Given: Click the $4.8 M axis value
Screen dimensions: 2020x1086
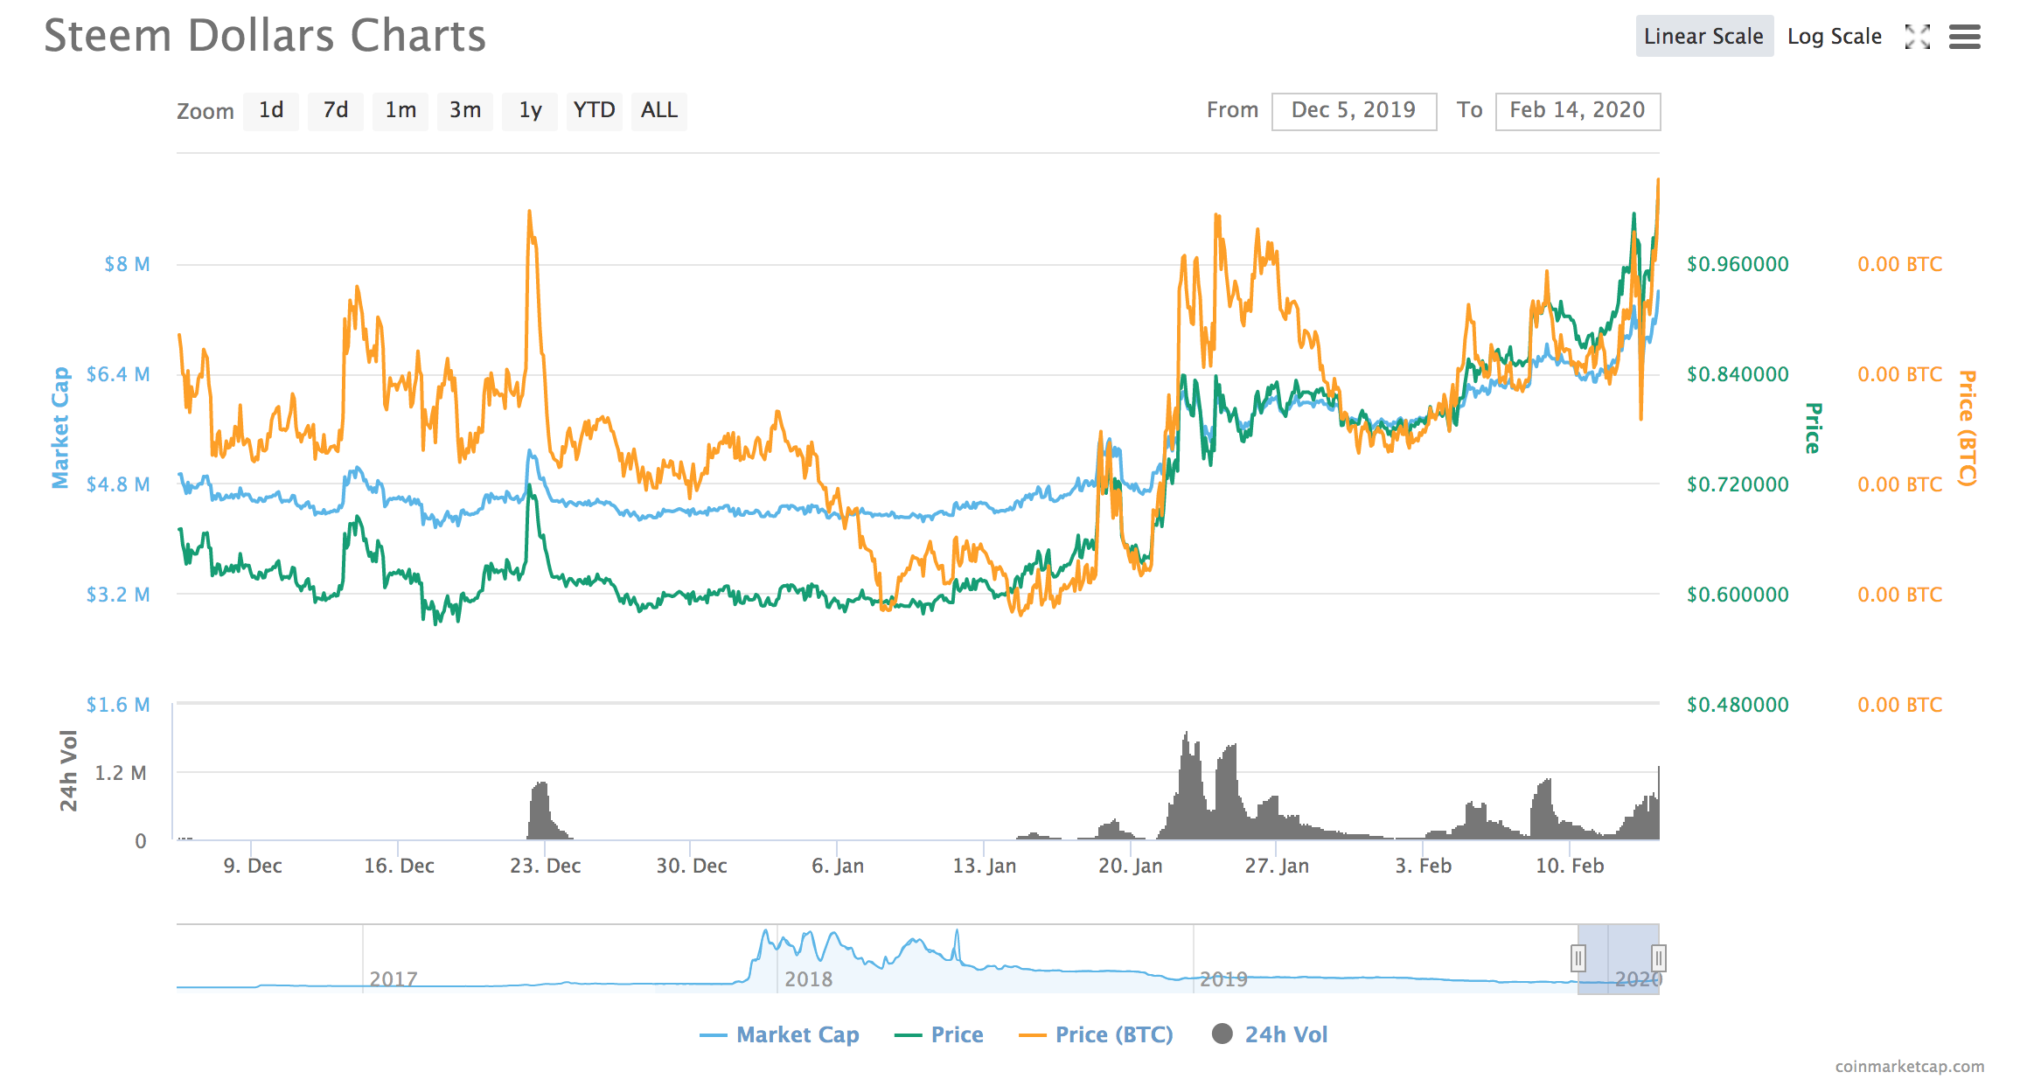Looking at the screenshot, I should pyautogui.click(x=118, y=484).
